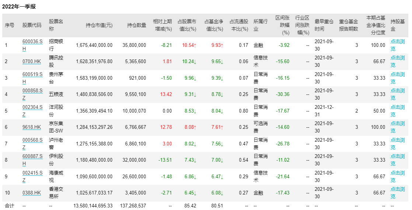
Task: Open stock code link 002415.SZ
Action: (32, 176)
